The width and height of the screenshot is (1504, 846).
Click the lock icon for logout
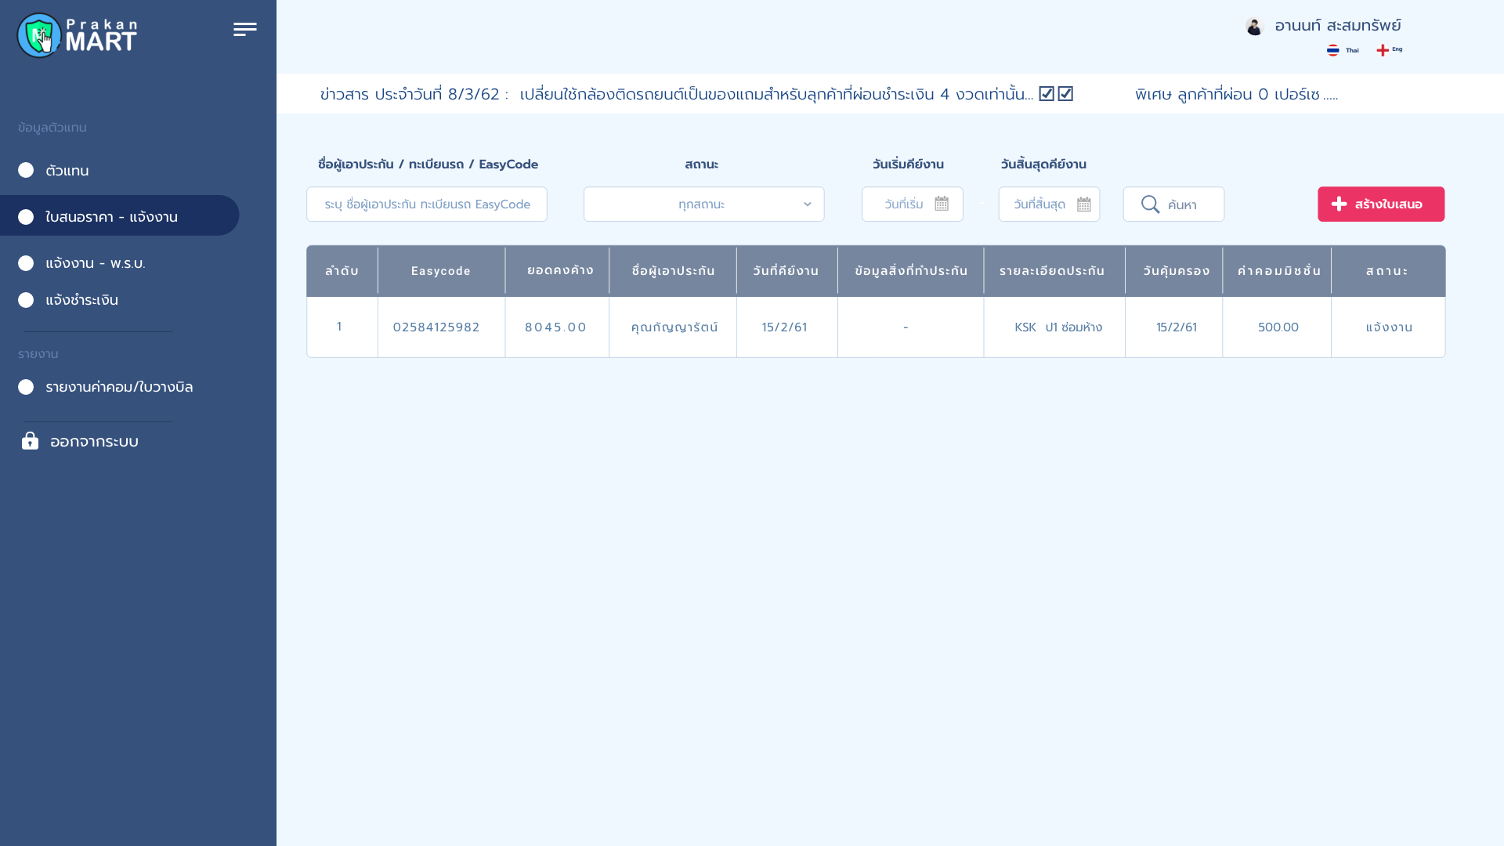click(x=30, y=441)
